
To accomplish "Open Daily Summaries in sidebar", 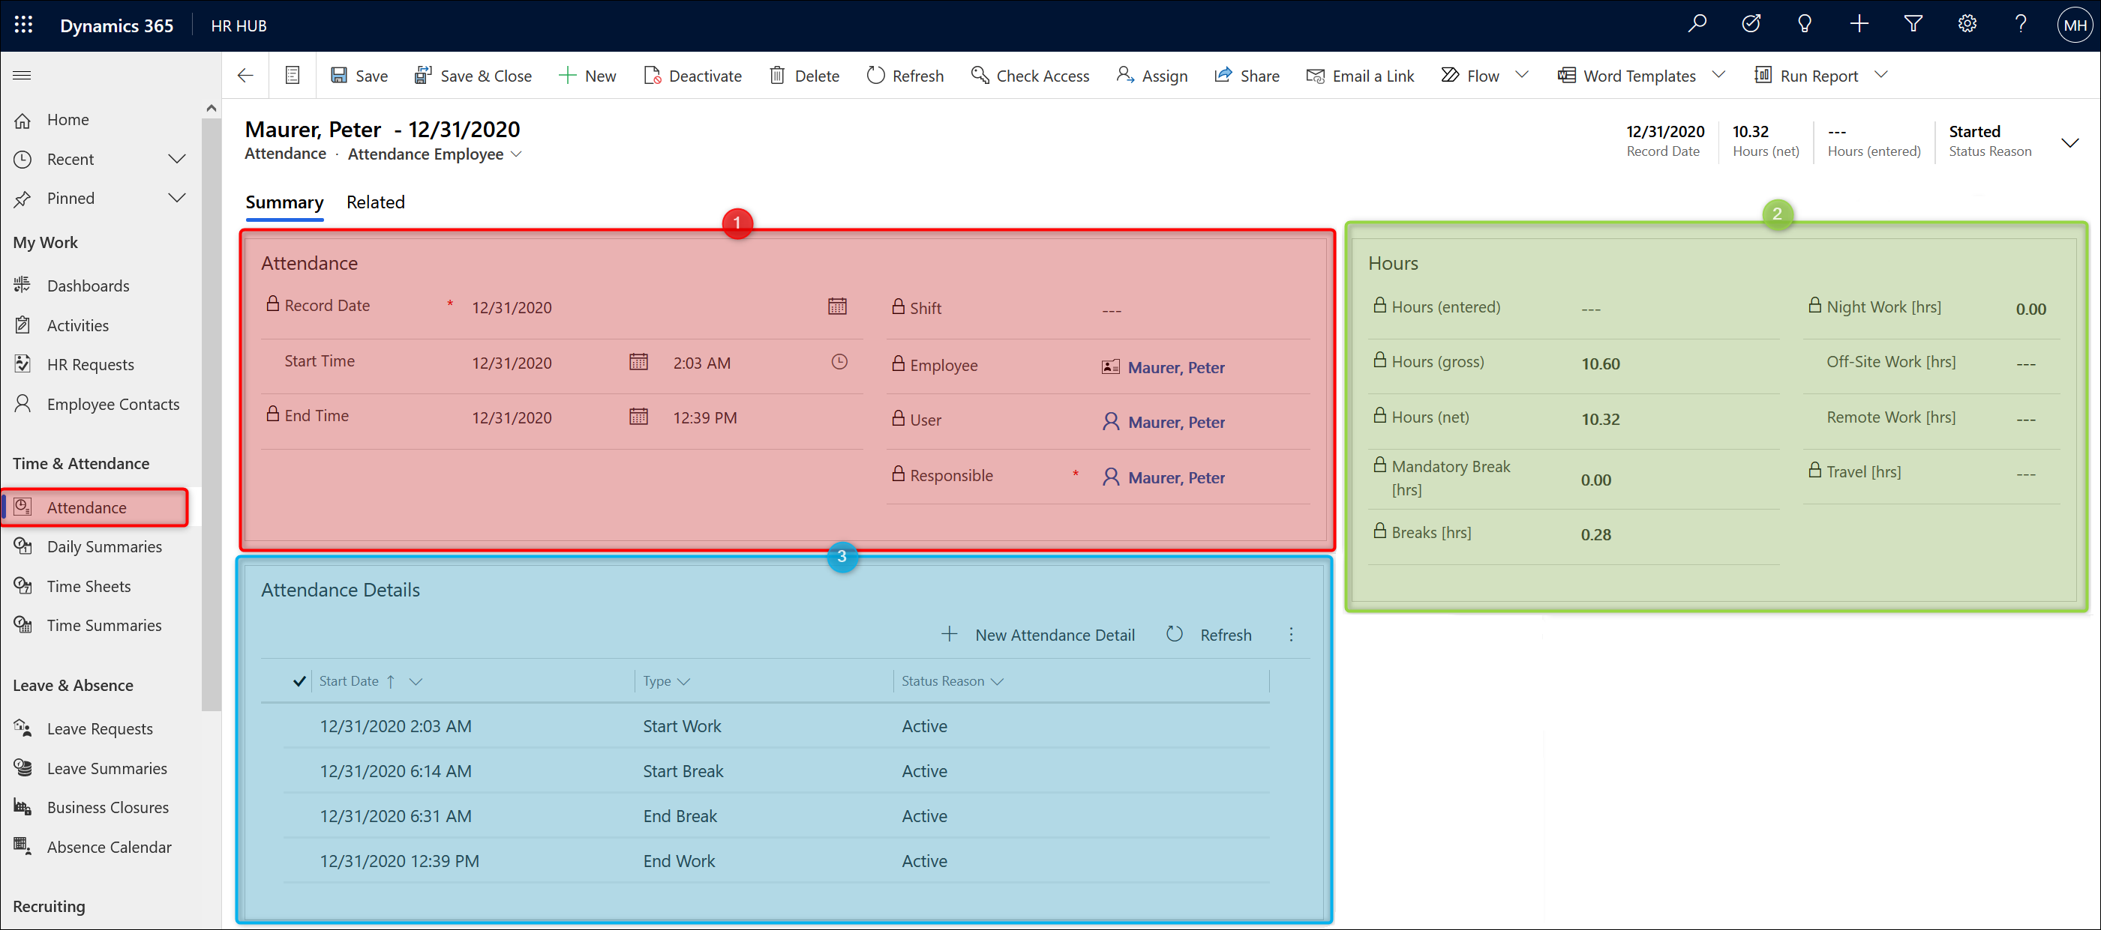I will 104,546.
